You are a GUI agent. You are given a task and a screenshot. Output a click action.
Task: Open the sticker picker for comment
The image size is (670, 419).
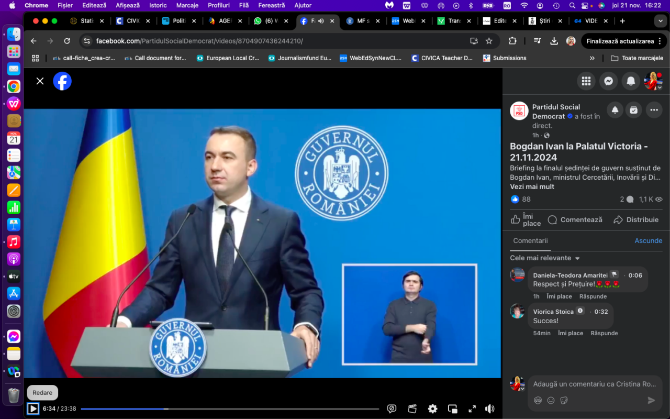[x=564, y=400]
